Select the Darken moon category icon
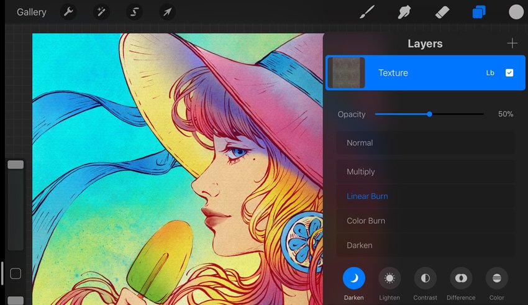The height and width of the screenshot is (305, 528). point(353,278)
